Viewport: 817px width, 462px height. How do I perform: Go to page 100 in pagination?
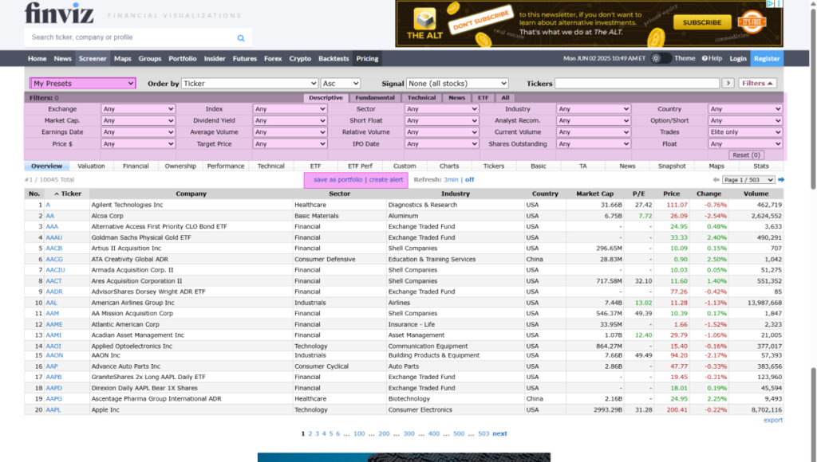359,433
